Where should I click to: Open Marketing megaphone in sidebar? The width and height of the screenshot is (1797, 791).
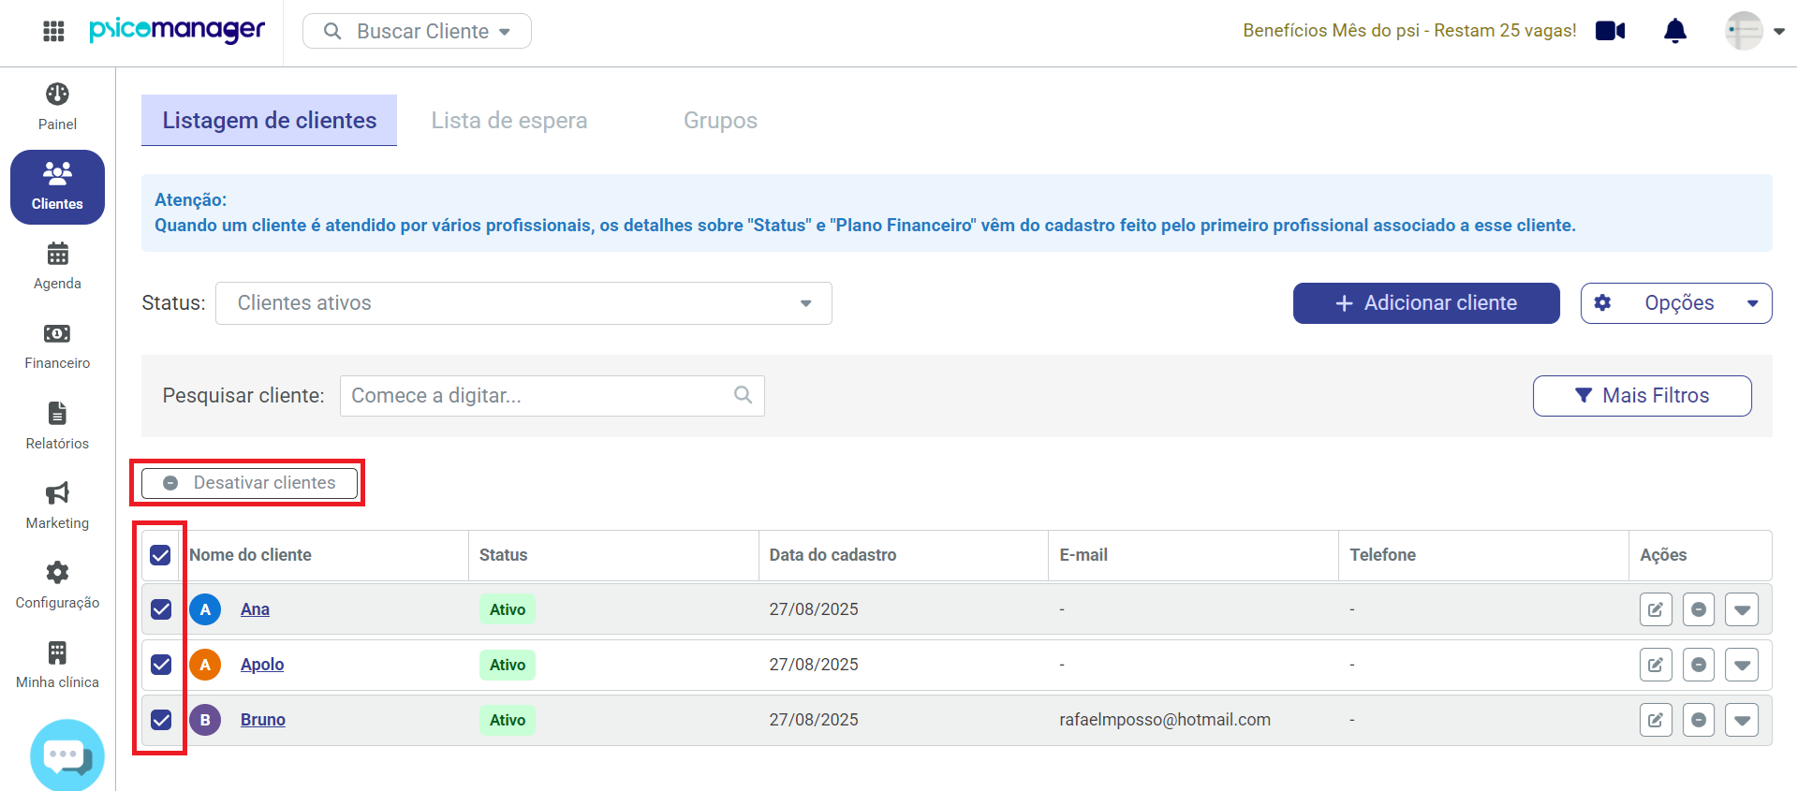tap(57, 506)
